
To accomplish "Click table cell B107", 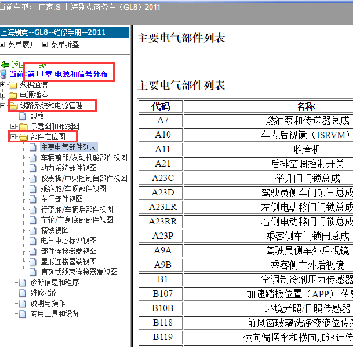I will [x=161, y=294].
